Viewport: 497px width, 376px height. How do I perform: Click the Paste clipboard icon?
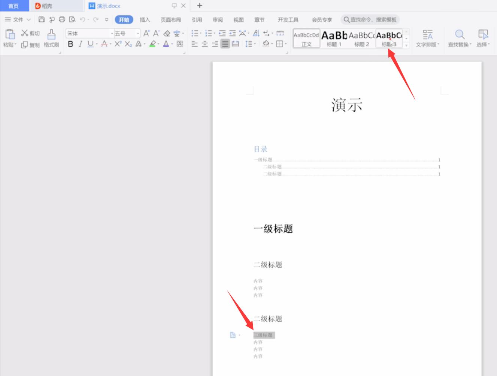click(10, 34)
